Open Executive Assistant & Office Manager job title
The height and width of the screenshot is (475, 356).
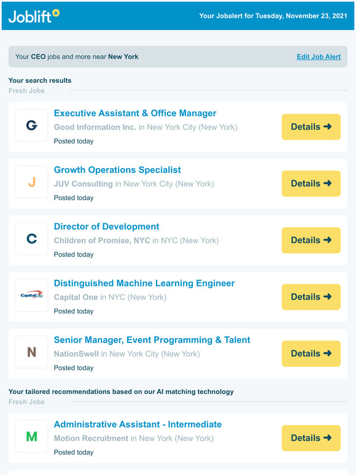(135, 113)
